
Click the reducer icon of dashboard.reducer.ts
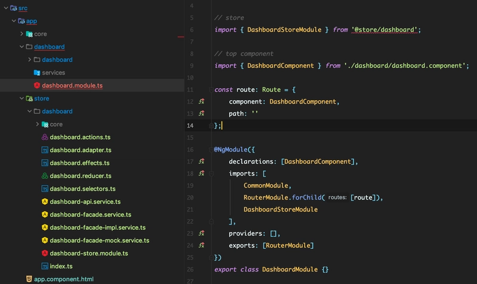[x=45, y=176]
